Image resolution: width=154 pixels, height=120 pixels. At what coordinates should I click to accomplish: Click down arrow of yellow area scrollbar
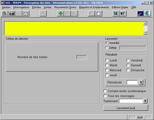pos(145,33)
